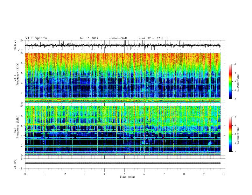
Task: Click the time axis tick label "9"
Action: (204, 174)
